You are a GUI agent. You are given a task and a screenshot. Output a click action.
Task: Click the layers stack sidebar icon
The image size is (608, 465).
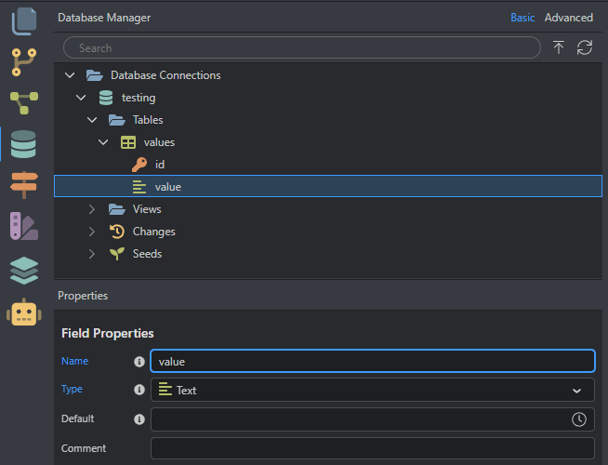pos(23,270)
